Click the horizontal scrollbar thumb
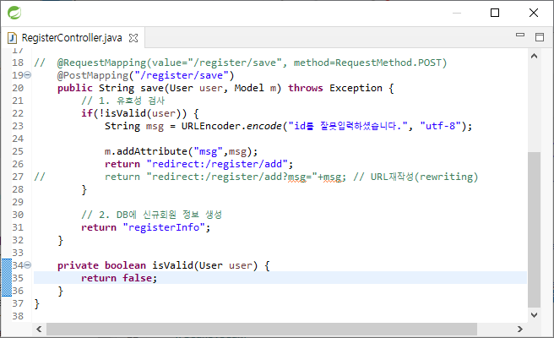Image resolution: width=554 pixels, height=338 pixels. [x=262, y=330]
